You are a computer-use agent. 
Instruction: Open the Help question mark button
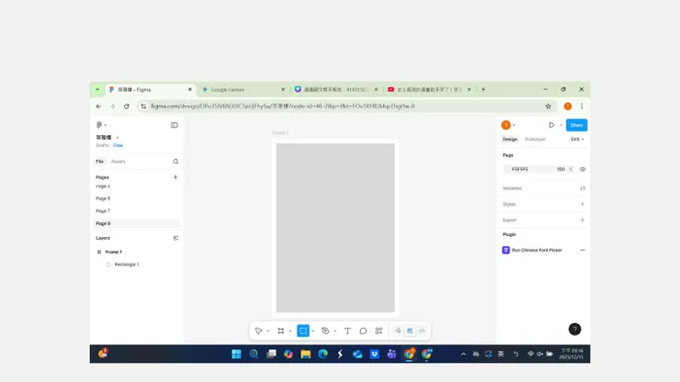pos(574,329)
